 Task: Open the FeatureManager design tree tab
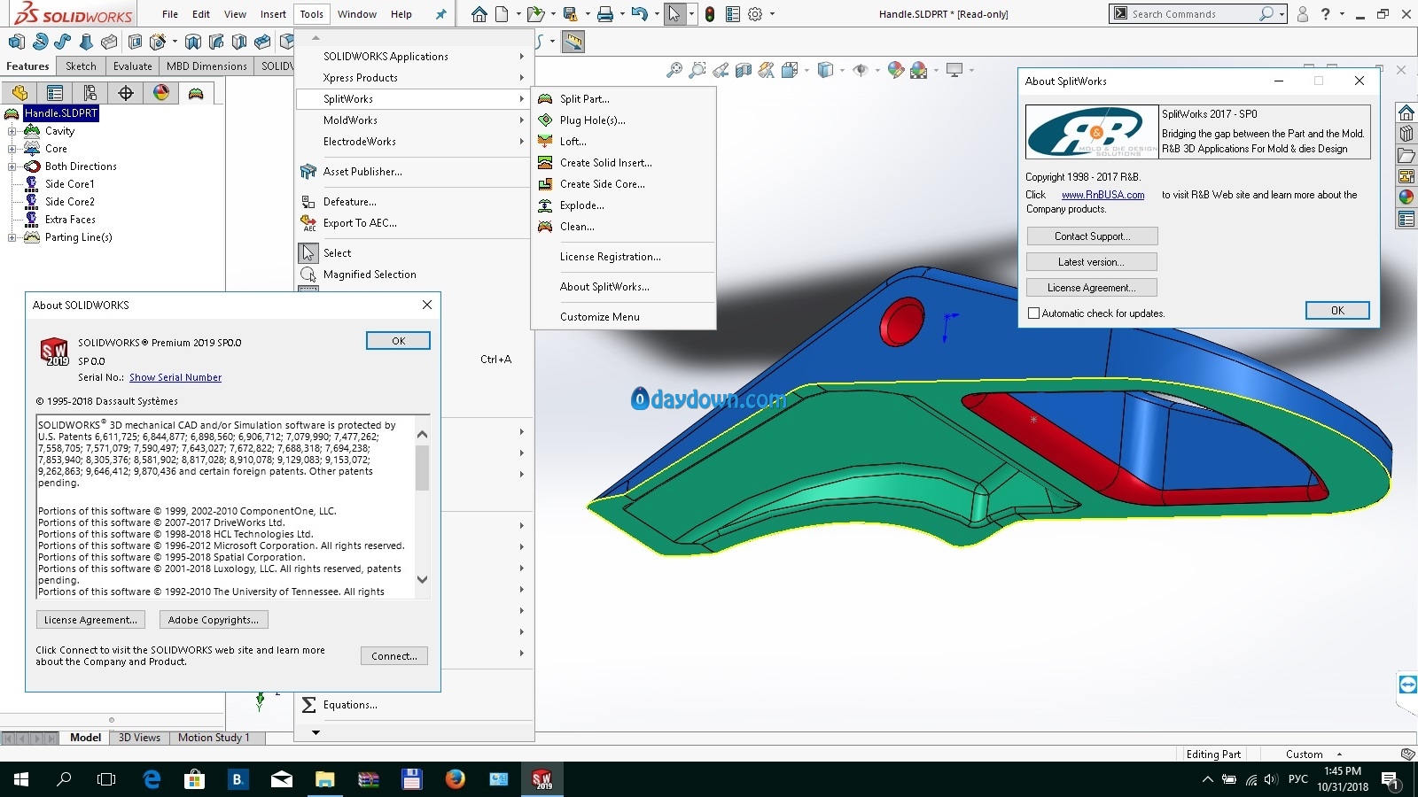coord(19,93)
